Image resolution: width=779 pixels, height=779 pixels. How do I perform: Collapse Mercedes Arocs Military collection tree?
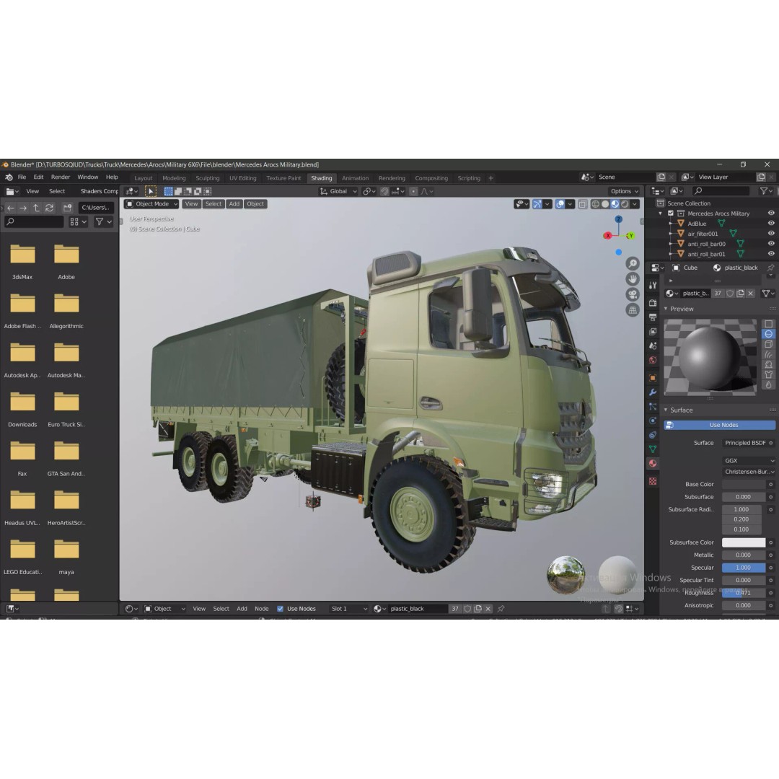point(660,213)
